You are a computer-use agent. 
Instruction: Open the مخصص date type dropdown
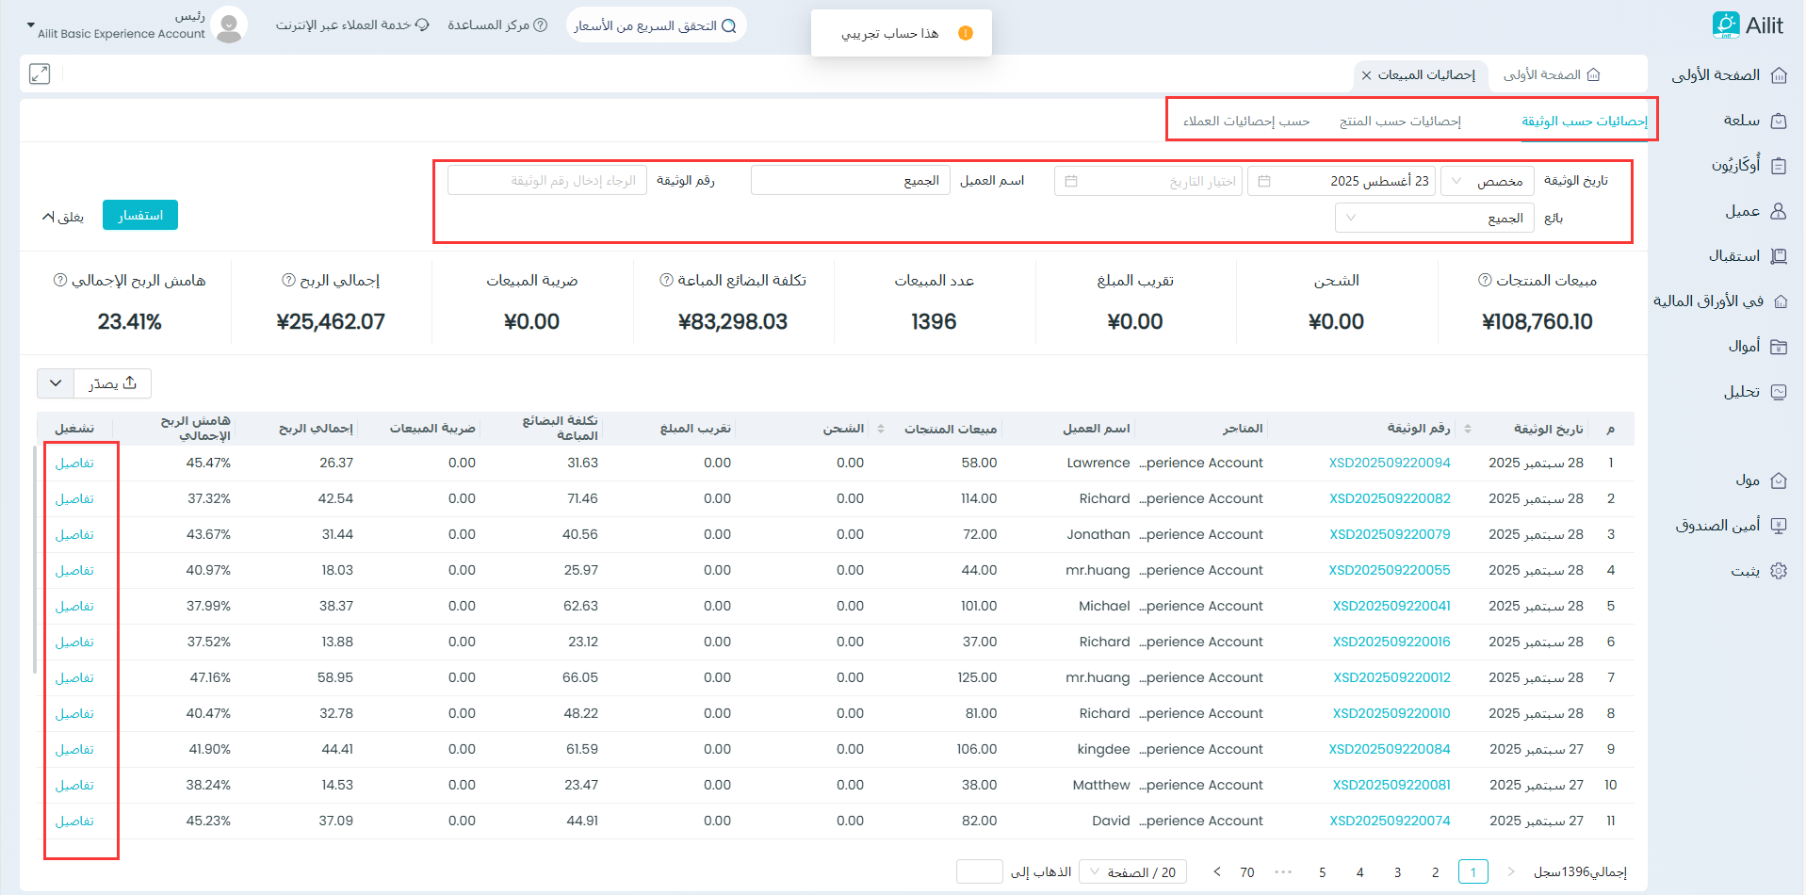point(1487,181)
